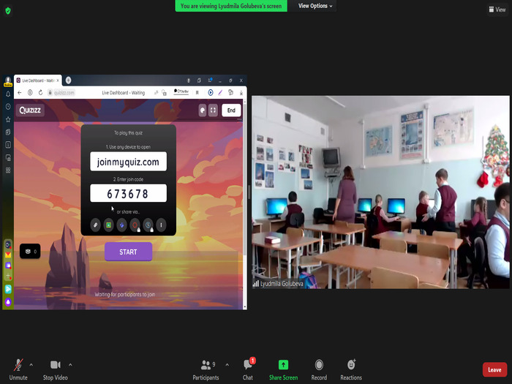
Task: Click the START quiz button
Action: [x=128, y=252]
